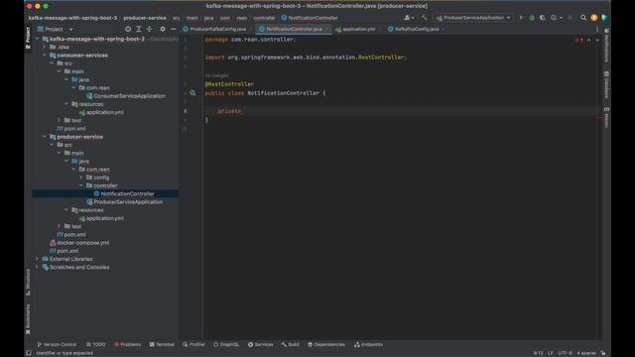Screen dimensions: 635x357
Task: Run ProducerServiceApplication with the green play icon
Action: [521, 18]
